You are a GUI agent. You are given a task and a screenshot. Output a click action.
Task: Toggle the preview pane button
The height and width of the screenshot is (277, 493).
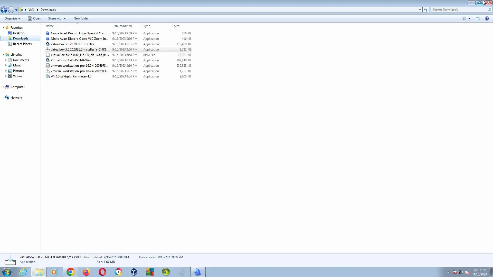pos(478,18)
